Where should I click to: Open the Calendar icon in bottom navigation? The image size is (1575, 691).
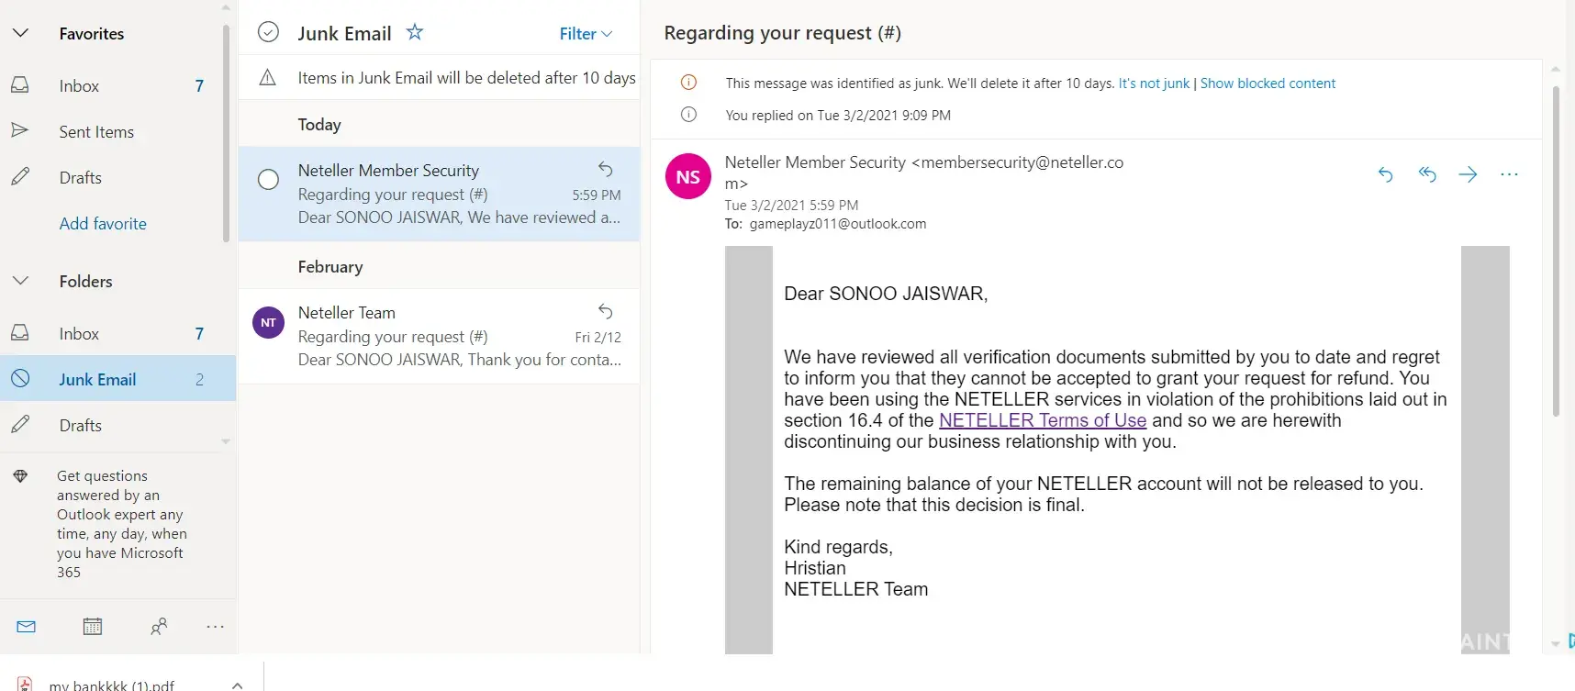[x=93, y=627]
